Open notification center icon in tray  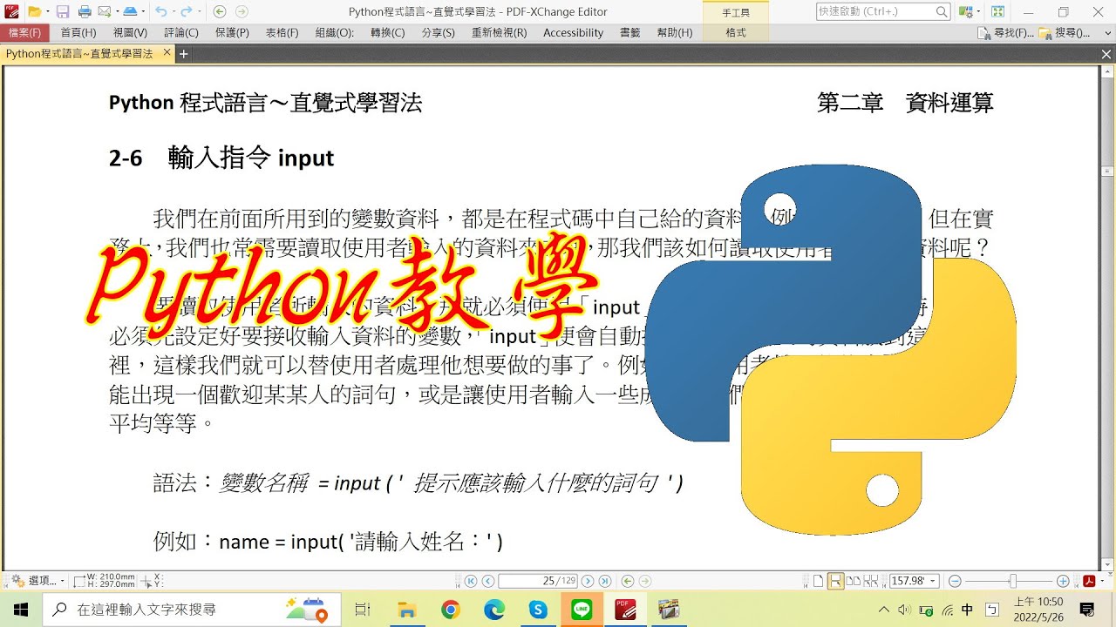coord(1086,609)
